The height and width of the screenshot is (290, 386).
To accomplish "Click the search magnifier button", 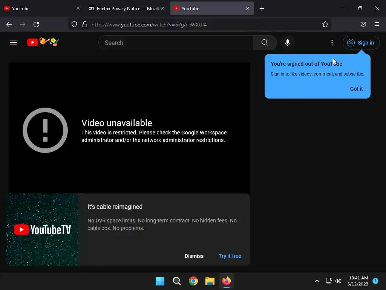I will tap(265, 43).
